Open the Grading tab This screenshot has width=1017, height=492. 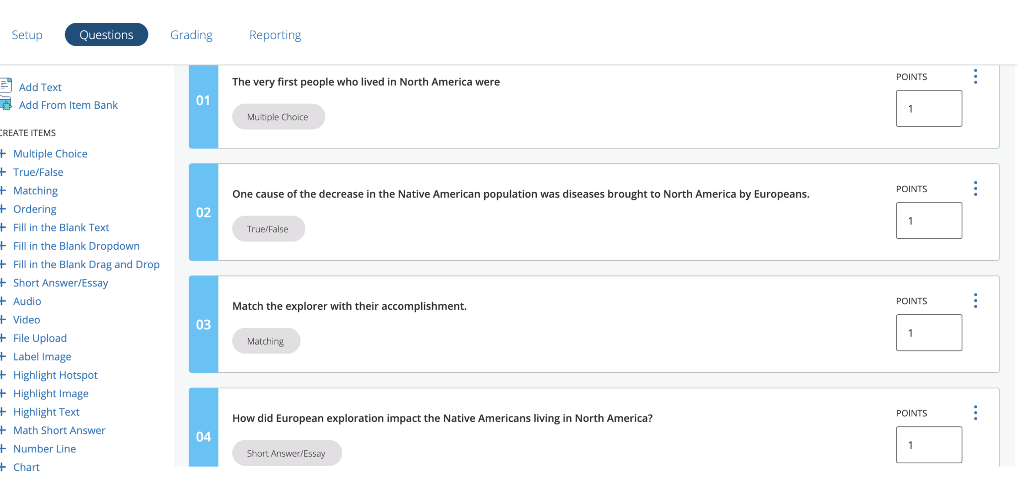[x=191, y=35]
